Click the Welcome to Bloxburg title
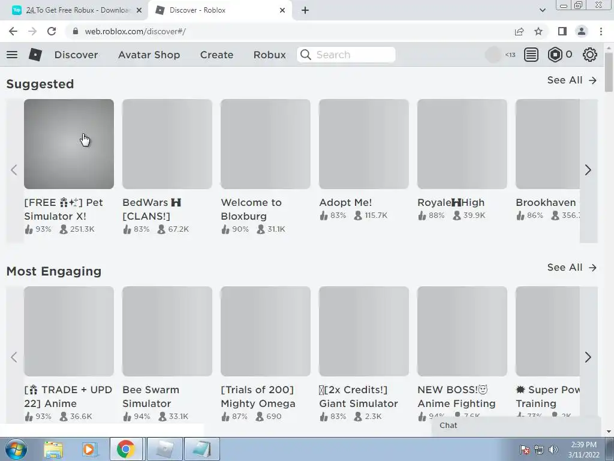614x461 pixels. pos(251,209)
